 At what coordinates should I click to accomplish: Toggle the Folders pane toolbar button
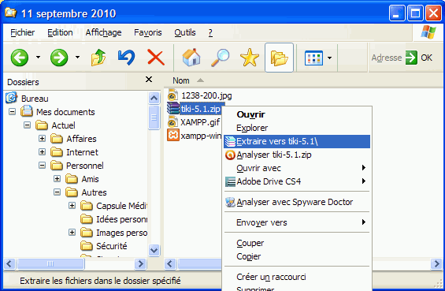[279, 58]
